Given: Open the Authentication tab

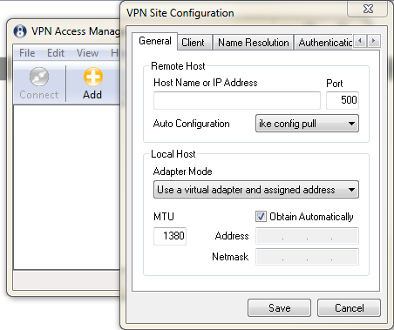Looking at the screenshot, I should (x=323, y=43).
